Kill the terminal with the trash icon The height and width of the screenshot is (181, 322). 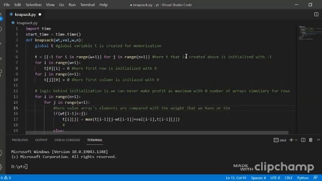coord(311,140)
